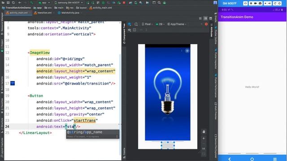Open the AppTheme dropdown in preview toolbar
Screen dimensions: 287x161
pos(177,24)
